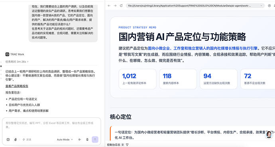
Task: Go back in the preview browser
Action: pyautogui.click(x=109, y=6)
